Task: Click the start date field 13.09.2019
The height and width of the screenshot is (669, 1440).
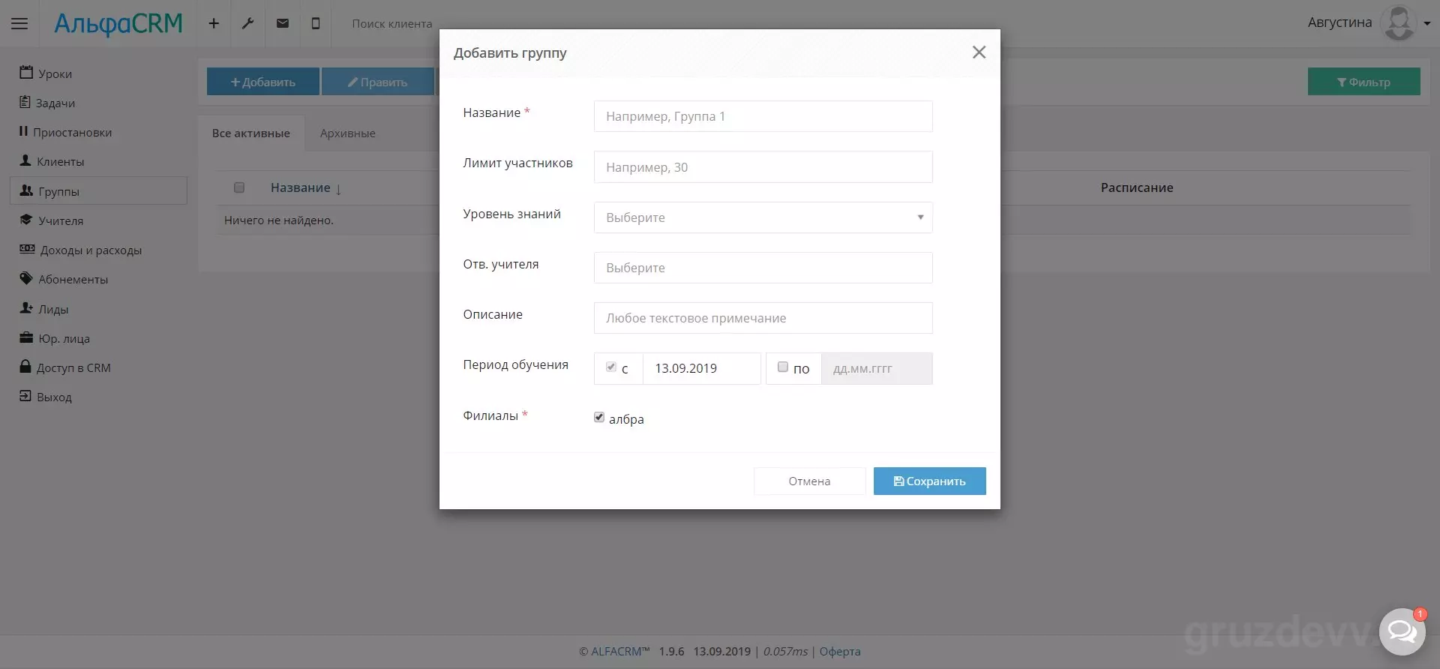Action: (701, 368)
